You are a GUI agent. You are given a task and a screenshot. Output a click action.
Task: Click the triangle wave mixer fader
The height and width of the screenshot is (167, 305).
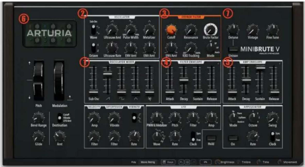tap(135, 92)
